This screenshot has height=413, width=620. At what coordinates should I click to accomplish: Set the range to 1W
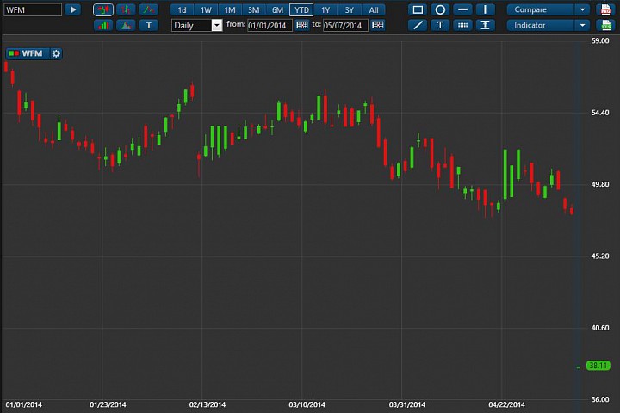click(x=206, y=9)
